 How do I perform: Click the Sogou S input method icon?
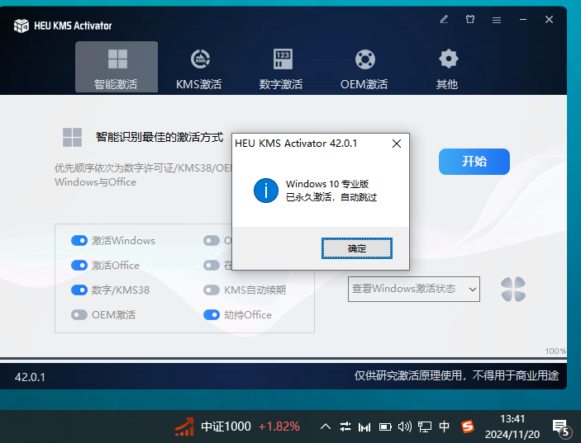[x=467, y=427]
